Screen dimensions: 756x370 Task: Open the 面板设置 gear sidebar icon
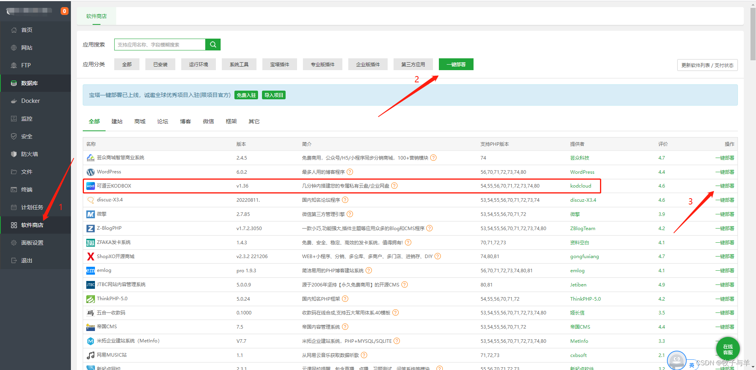pos(14,243)
